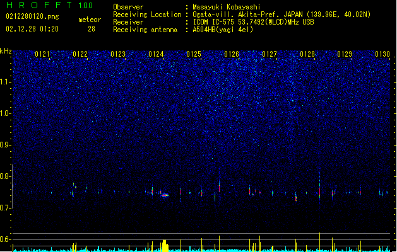
Task: Click the 0124 time marker
Action: coord(156,54)
